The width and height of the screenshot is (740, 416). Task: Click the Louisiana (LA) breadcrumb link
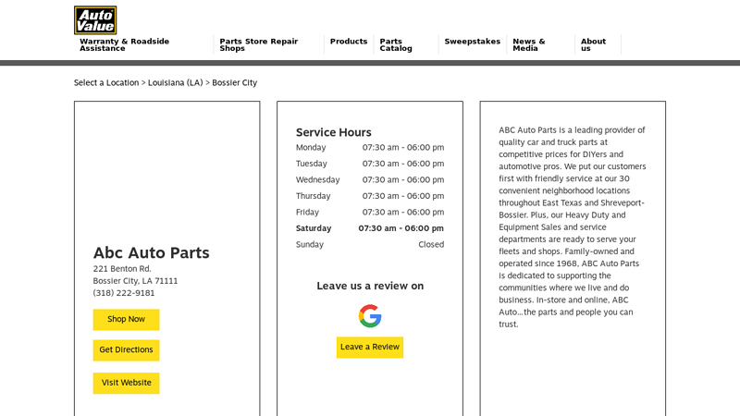(176, 82)
